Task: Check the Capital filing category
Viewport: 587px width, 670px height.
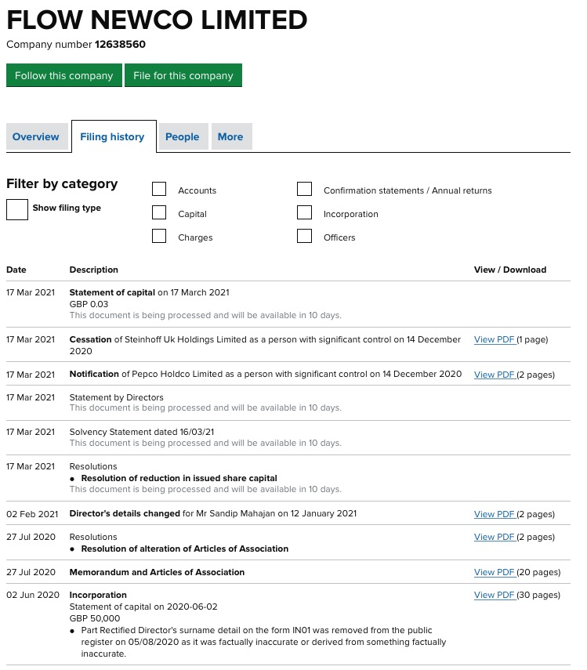Action: [159, 212]
